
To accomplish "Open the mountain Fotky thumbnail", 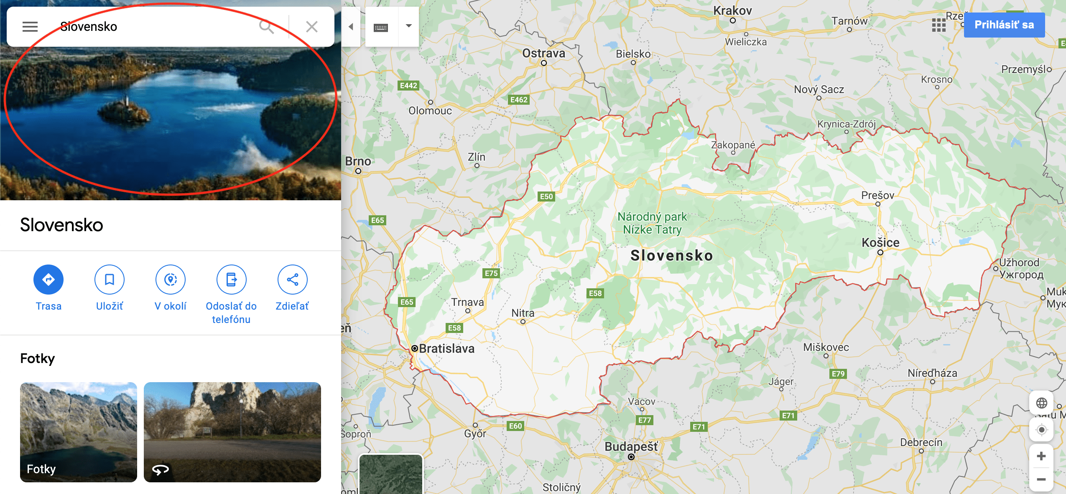I will pos(79,432).
